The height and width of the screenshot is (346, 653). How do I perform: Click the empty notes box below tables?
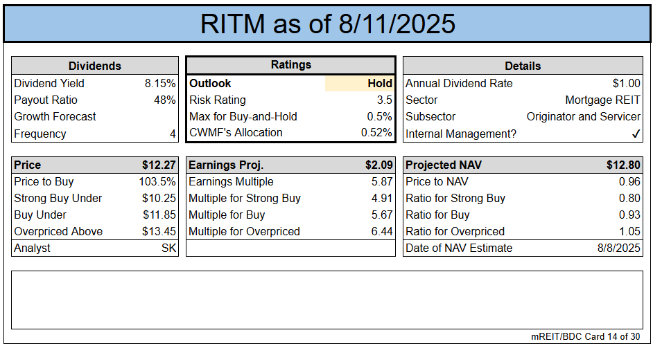327,300
